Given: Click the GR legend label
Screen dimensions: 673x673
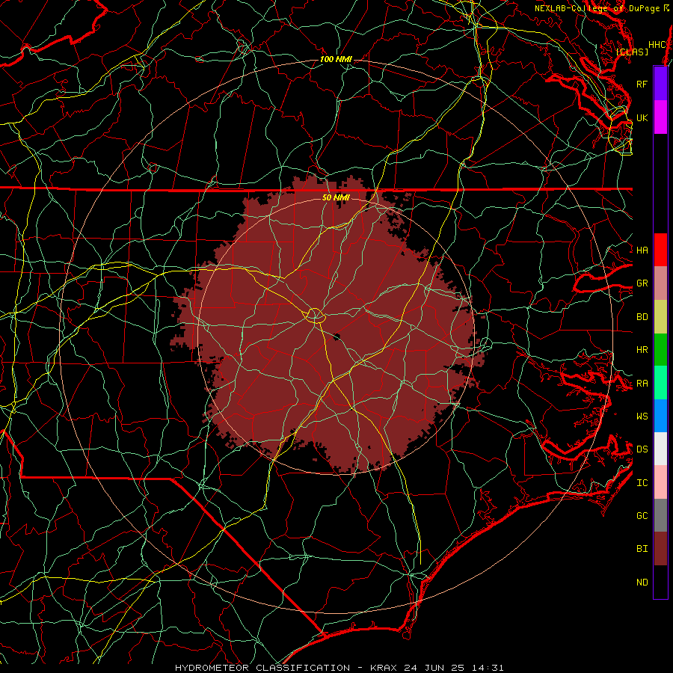Looking at the screenshot, I should (x=642, y=283).
